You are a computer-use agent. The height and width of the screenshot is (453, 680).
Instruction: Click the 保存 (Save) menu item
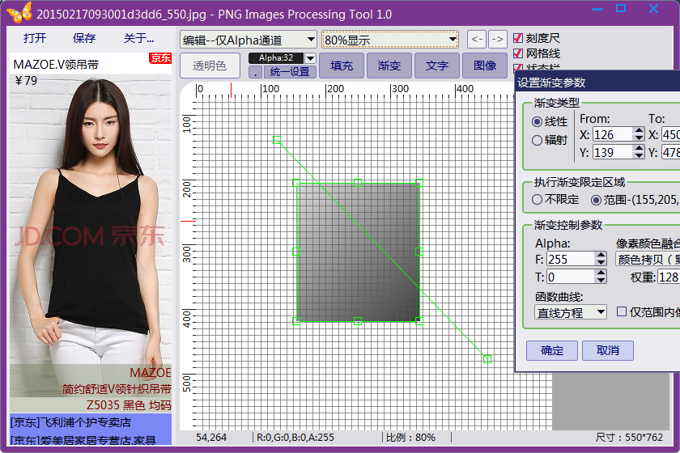[84, 38]
